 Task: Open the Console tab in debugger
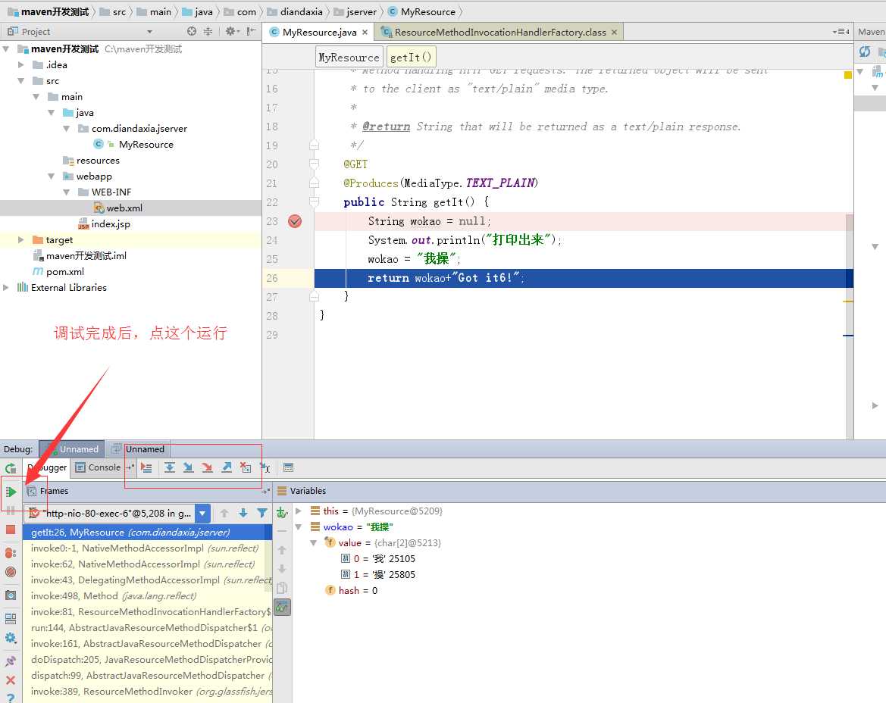[99, 467]
